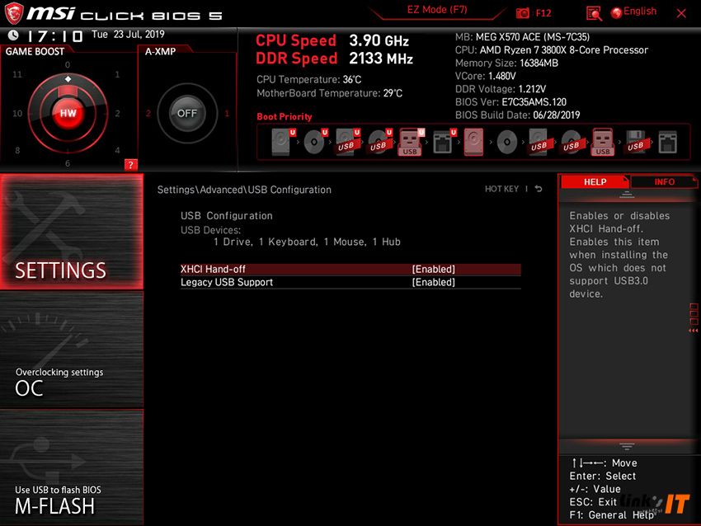This screenshot has height=526, width=701.
Task: Click the Settings\Advanced\USB Configuration breadcrumb
Action: click(244, 190)
